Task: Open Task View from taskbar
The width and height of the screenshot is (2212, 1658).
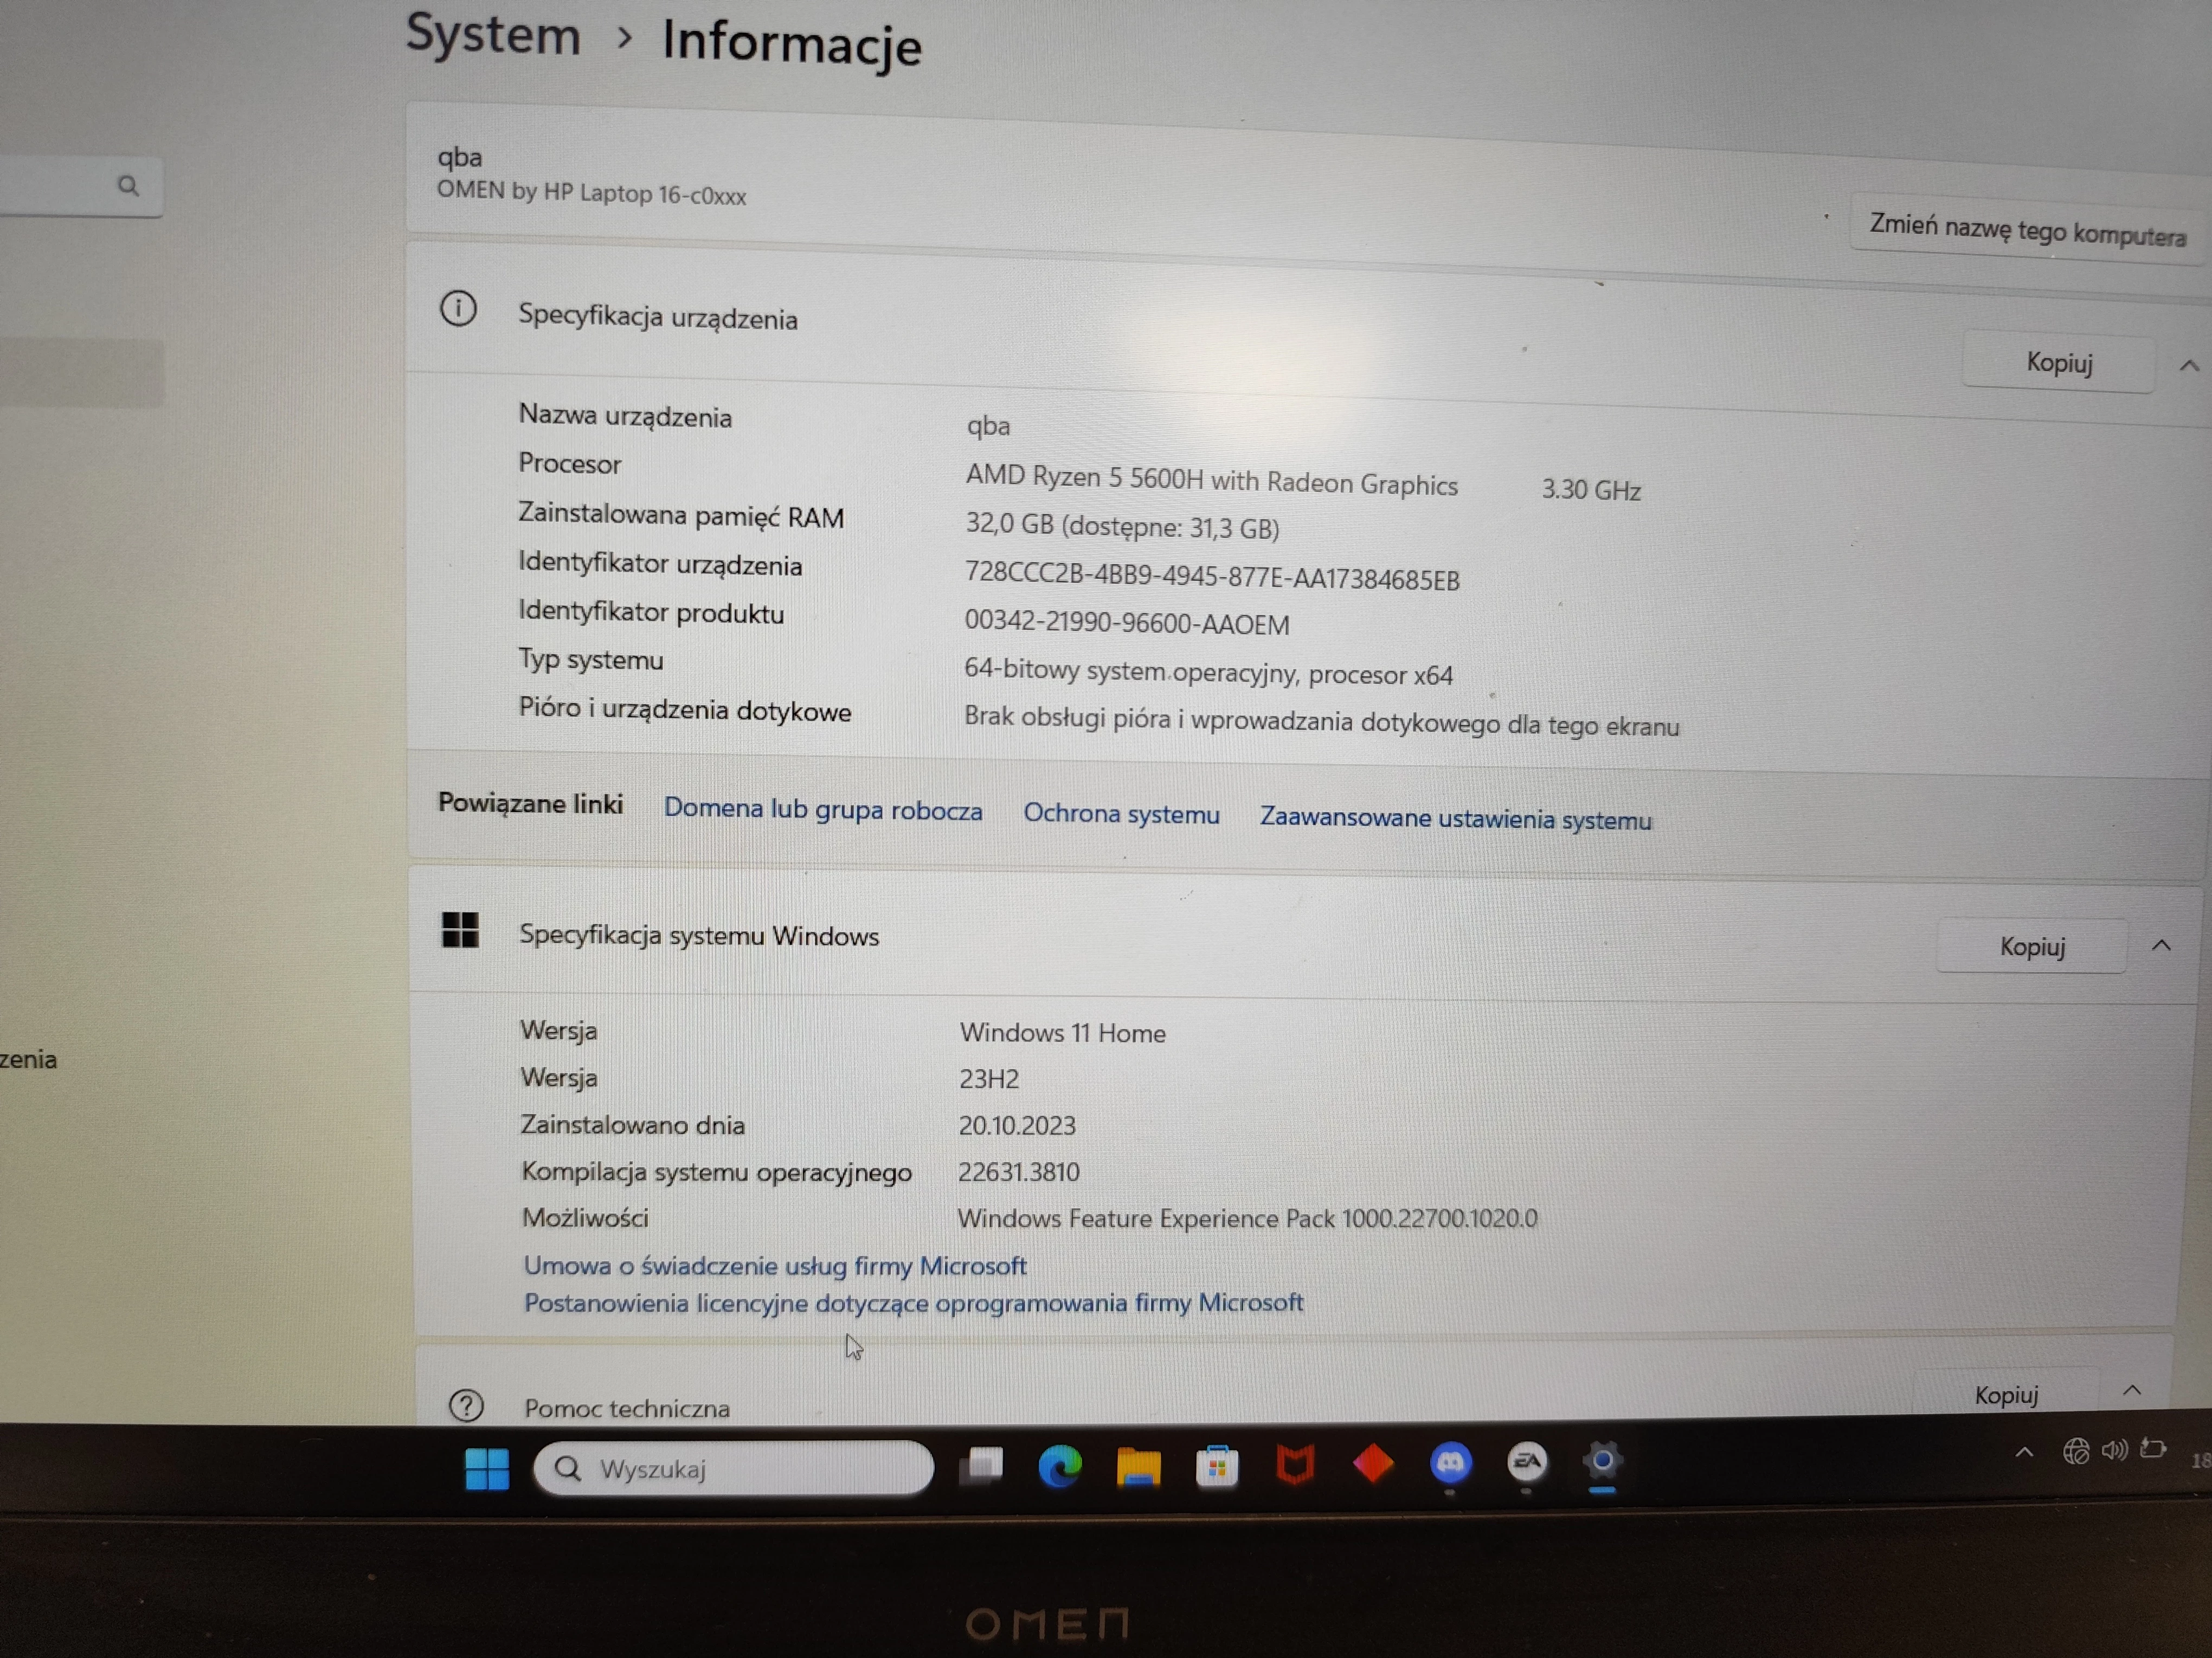Action: click(x=982, y=1466)
